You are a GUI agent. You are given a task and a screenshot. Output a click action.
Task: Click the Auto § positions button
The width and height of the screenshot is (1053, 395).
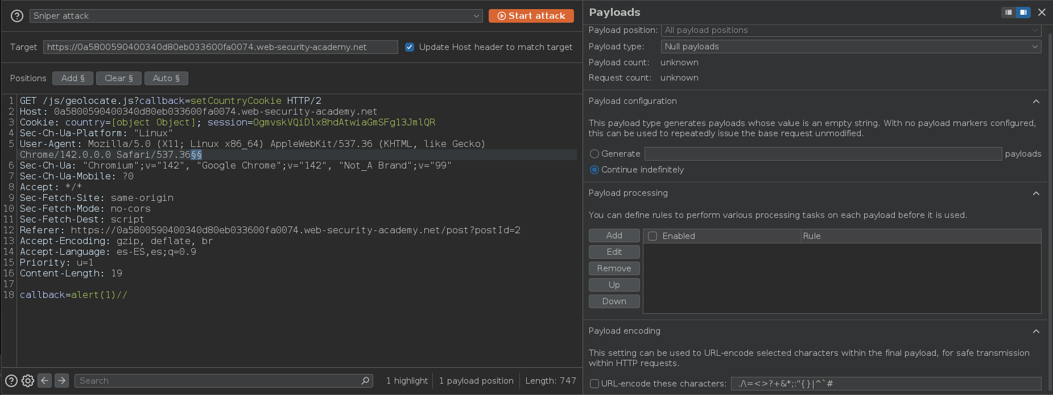(166, 78)
